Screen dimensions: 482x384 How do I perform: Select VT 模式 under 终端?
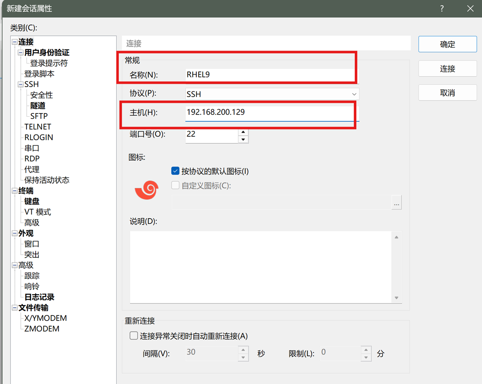click(38, 212)
